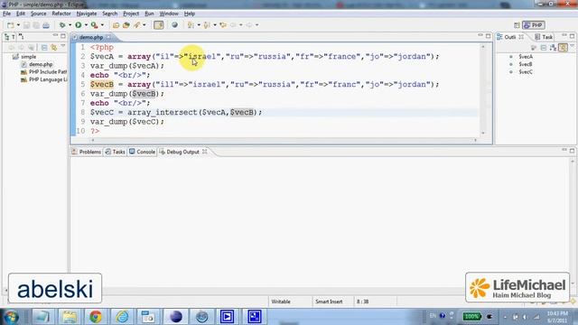This screenshot has height=325, width=578.
Task: Open the Run menu
Action: click(149, 14)
